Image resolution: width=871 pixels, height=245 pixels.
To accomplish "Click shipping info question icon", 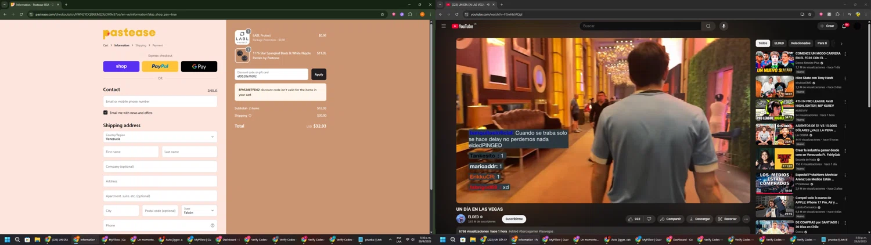I will pos(250,116).
